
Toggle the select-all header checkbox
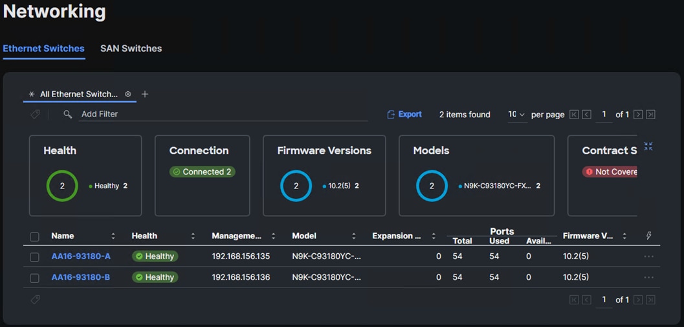35,236
